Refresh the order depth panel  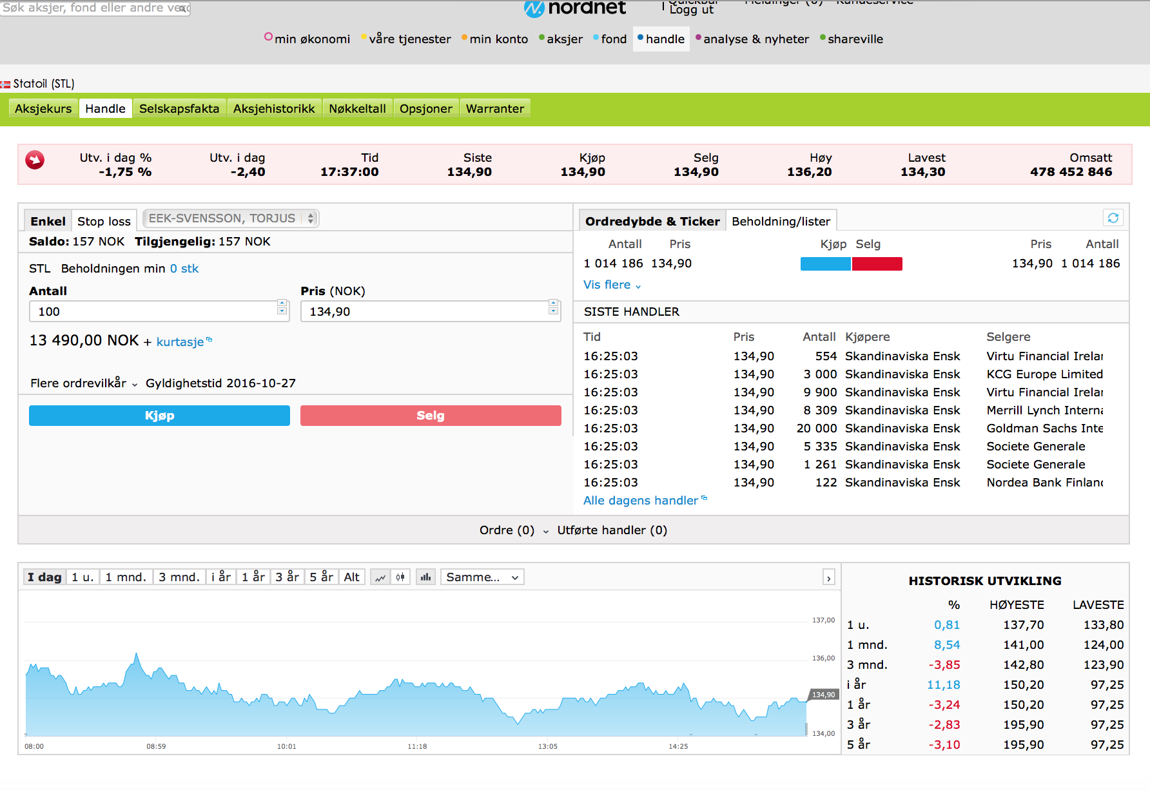[x=1113, y=218]
